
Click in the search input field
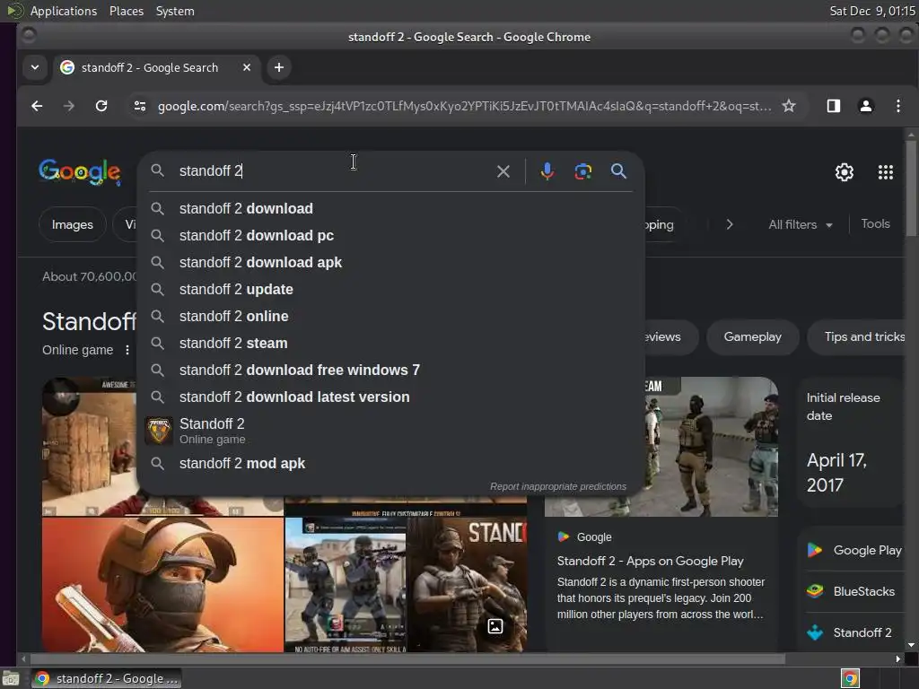tap(334, 171)
